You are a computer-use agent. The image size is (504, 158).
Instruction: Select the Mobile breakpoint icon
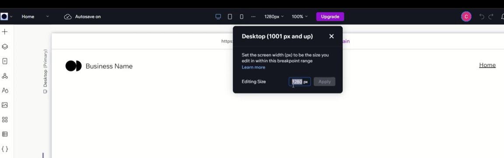tap(241, 16)
